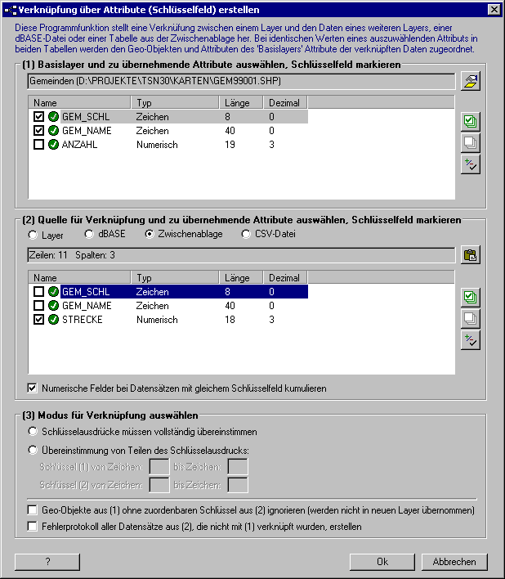Viewport: 505px width, 579px height.
Task: Click green key icon of source GEM_SCHL
Action: click(x=53, y=292)
